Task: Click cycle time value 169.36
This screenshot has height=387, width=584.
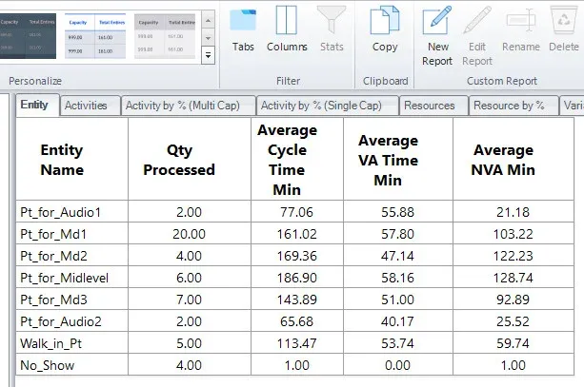Action: coord(297,256)
